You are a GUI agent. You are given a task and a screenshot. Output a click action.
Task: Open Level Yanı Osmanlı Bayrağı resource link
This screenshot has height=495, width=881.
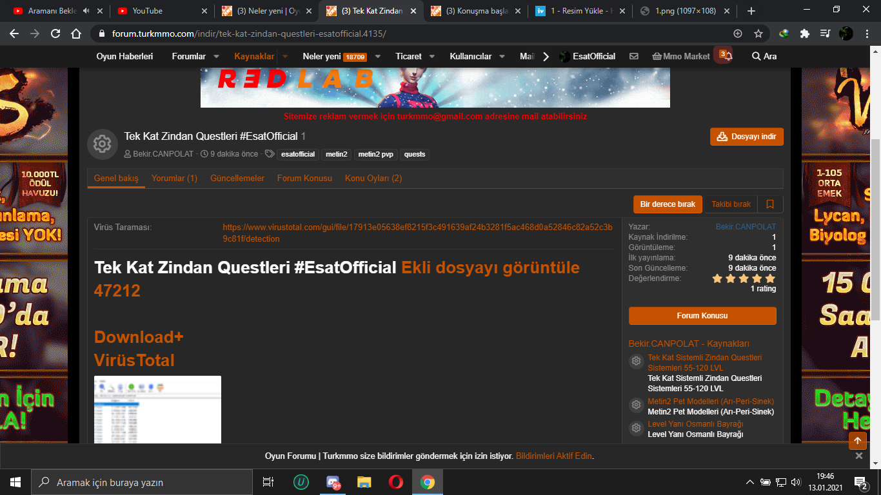(x=695, y=424)
